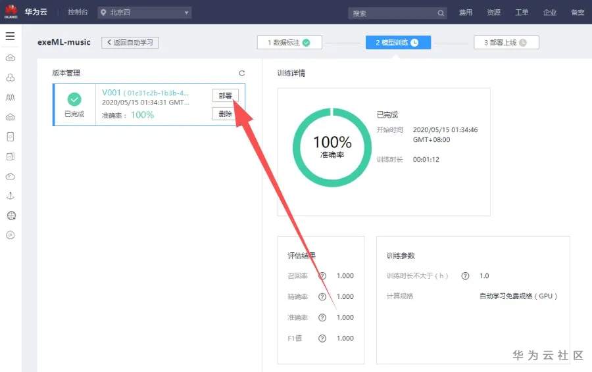Click the green completed checkmark for V001
592x372 pixels.
74,99
